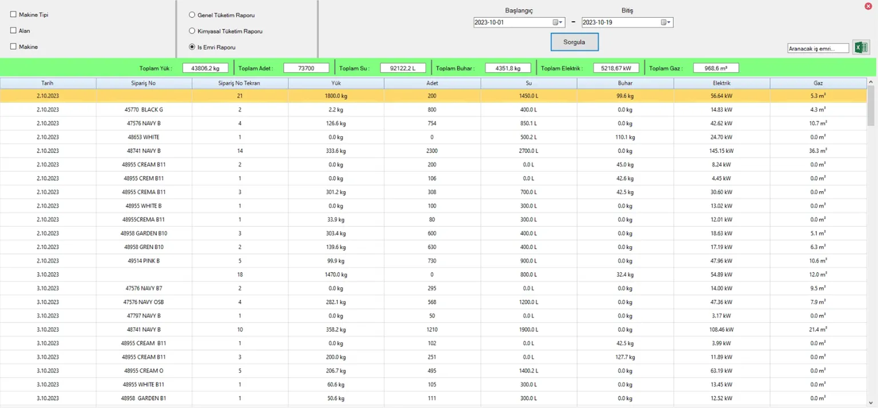Open Bitiş date picker calendar
This screenshot has height=408, width=878.
click(x=665, y=22)
